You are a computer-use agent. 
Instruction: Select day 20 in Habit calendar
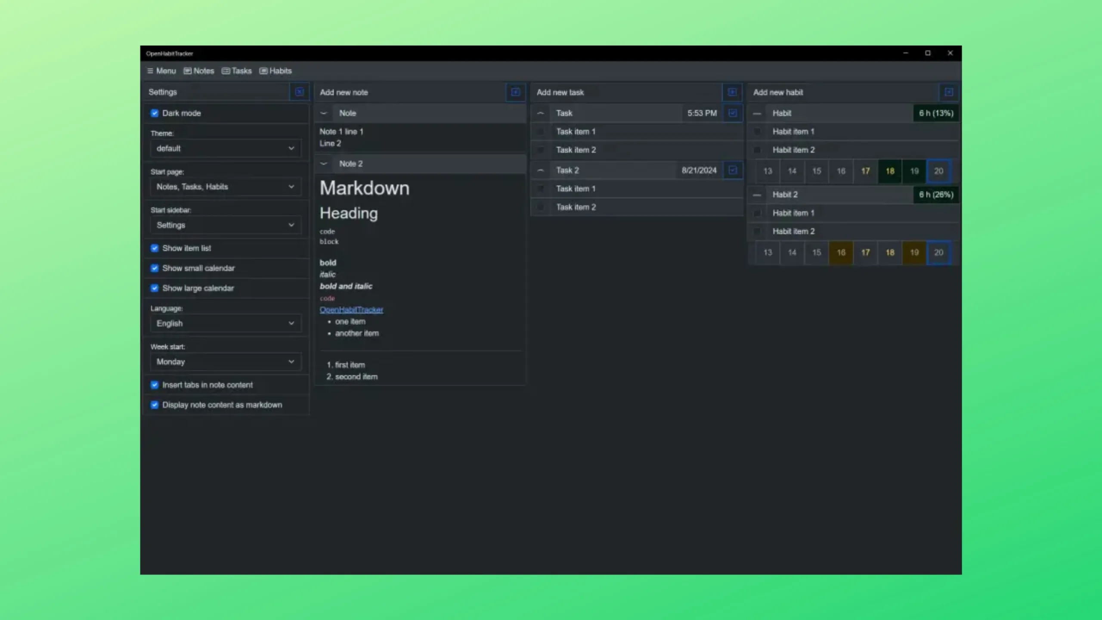coord(939,171)
